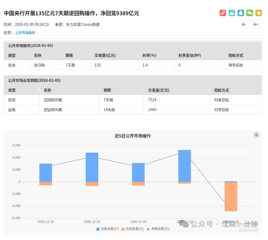The image size is (268, 240).
Task: Open the 公开市场操作 tag link
Action: point(25,33)
